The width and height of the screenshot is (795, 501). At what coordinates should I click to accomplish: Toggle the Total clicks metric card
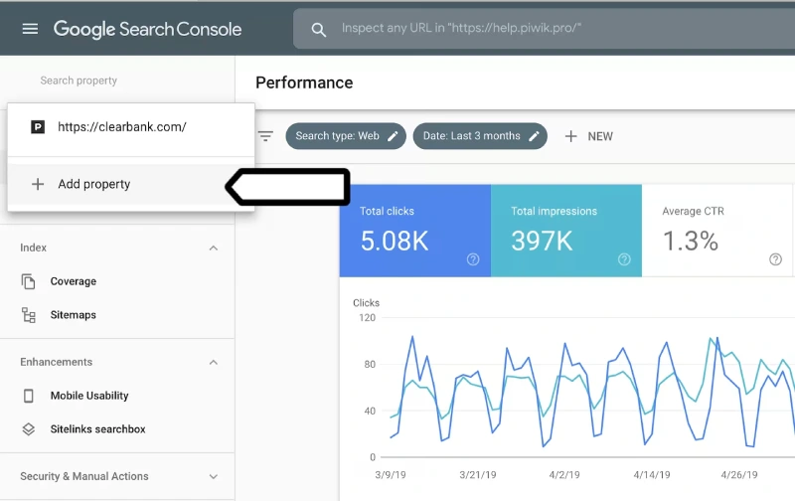pyautogui.click(x=415, y=231)
